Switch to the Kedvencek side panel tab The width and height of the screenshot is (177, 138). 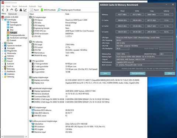[x=13, y=14]
